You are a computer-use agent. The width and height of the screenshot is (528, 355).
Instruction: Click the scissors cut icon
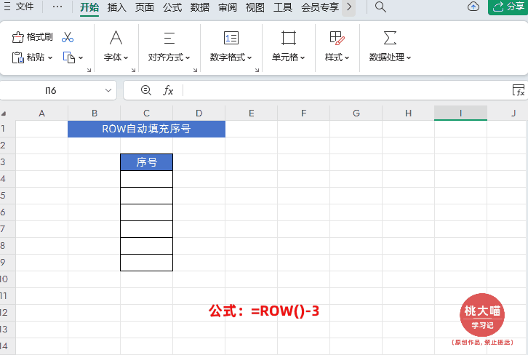[68, 37]
